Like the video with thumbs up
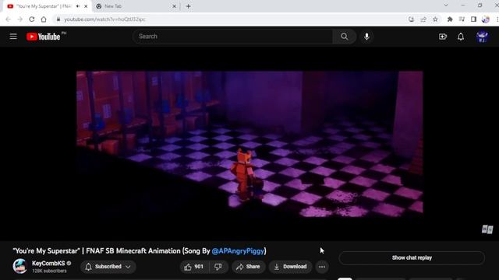499x280 pixels. [x=194, y=267]
